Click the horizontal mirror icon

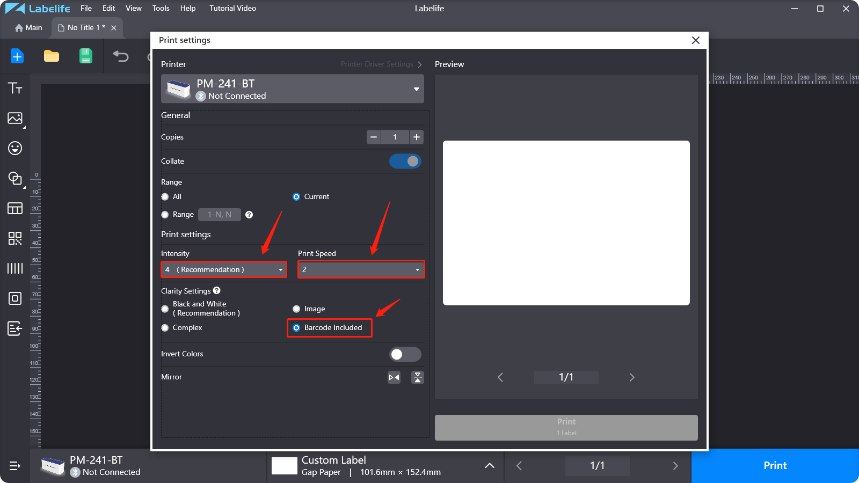394,377
